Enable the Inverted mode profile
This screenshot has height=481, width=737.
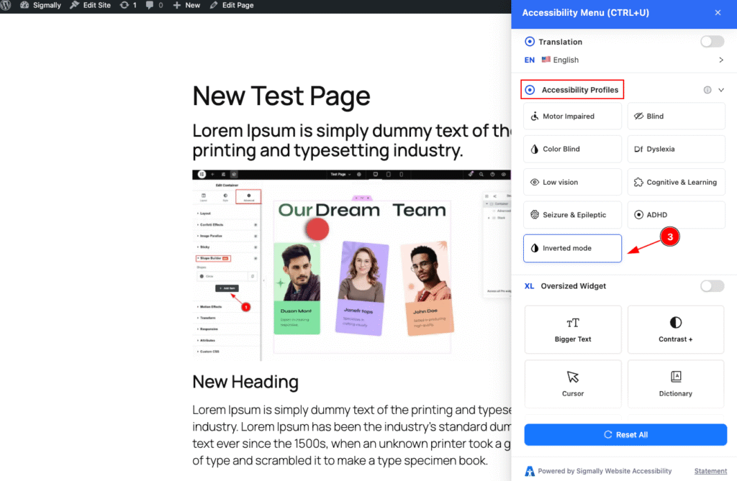point(572,248)
